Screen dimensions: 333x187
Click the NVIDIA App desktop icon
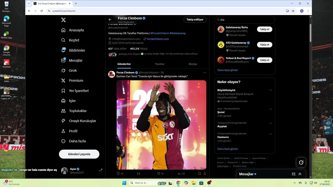pyautogui.click(x=7, y=35)
